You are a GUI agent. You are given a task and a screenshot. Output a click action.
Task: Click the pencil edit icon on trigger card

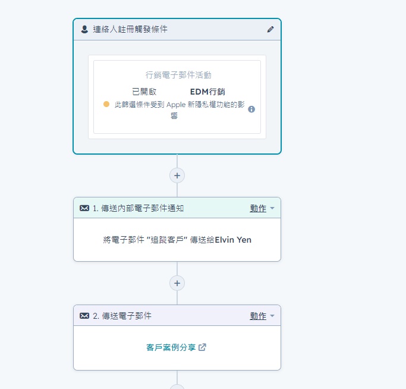(x=270, y=29)
